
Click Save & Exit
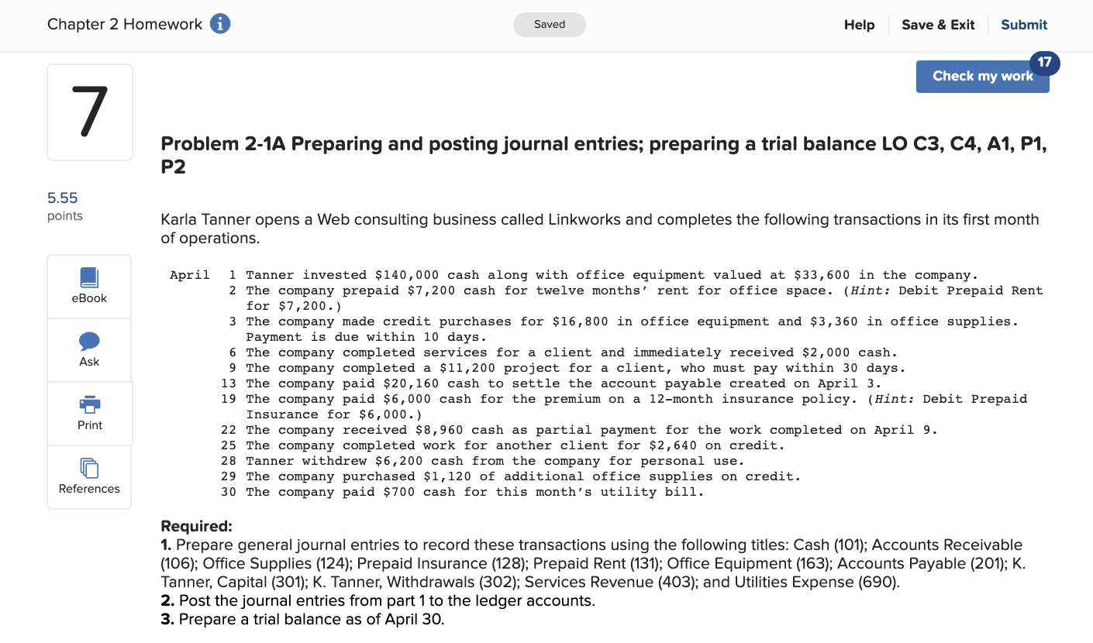point(938,25)
